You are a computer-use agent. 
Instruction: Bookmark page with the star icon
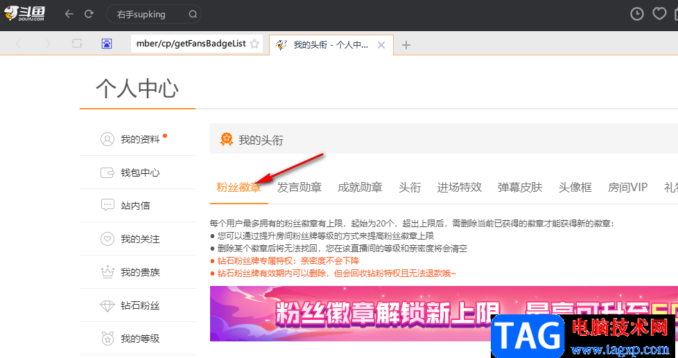[x=254, y=44]
